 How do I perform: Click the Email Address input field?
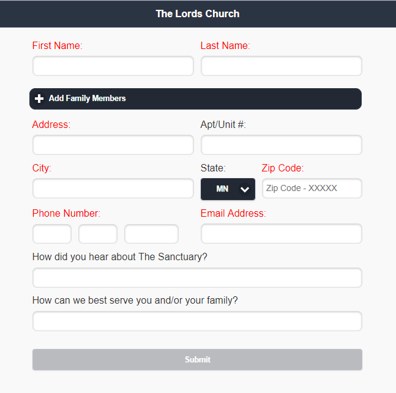281,234
